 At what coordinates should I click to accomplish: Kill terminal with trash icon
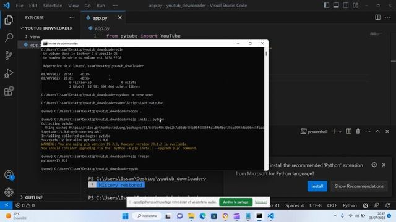pyautogui.click(x=358, y=131)
